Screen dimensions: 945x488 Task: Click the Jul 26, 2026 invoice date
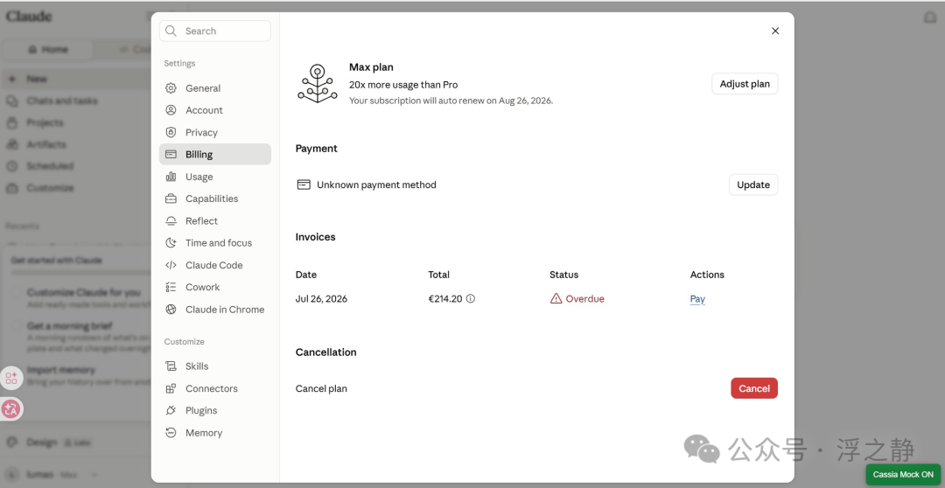pyautogui.click(x=321, y=299)
